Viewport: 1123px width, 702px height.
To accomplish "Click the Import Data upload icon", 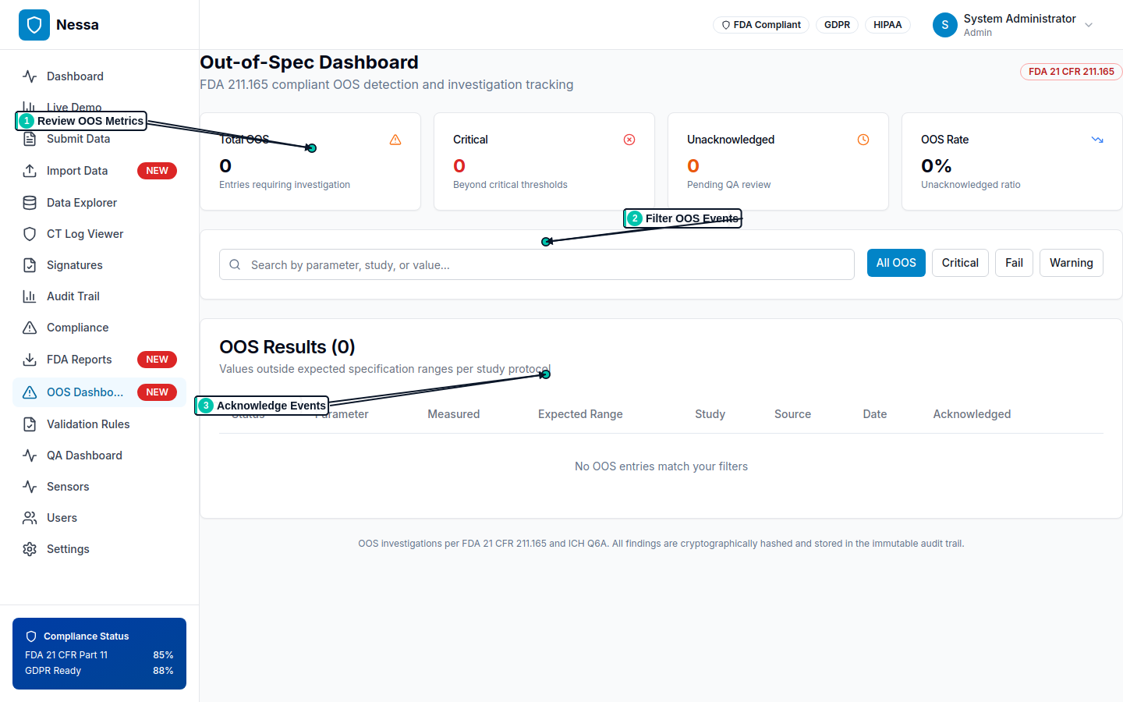I will tap(30, 171).
